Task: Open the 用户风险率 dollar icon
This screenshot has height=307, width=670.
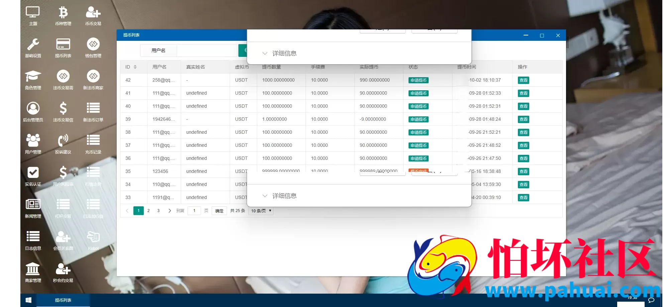Action: (63, 177)
